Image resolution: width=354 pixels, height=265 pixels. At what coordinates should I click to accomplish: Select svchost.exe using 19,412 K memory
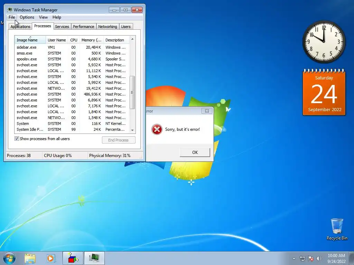(x=72, y=88)
